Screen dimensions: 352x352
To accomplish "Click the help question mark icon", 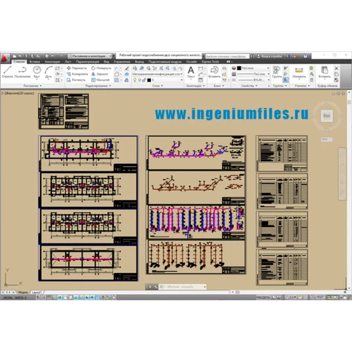I will [x=305, y=56].
